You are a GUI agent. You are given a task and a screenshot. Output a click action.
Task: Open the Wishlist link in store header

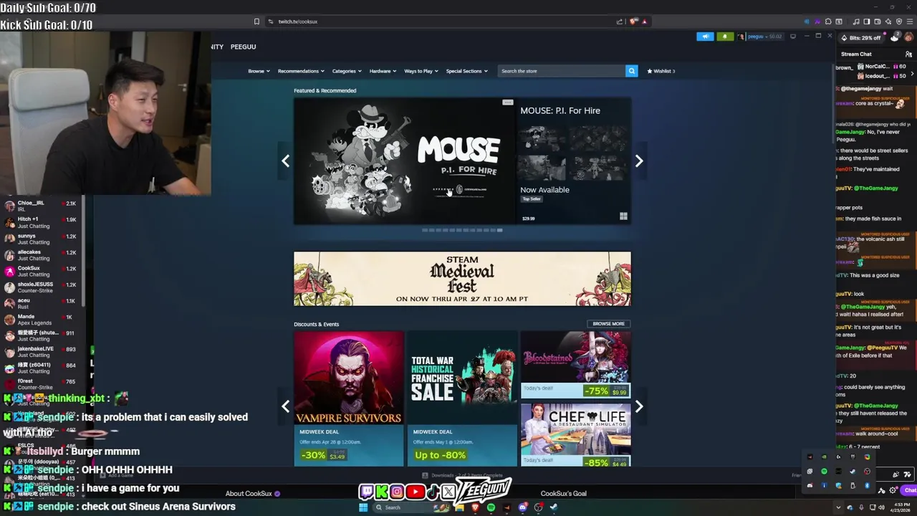[x=661, y=71]
